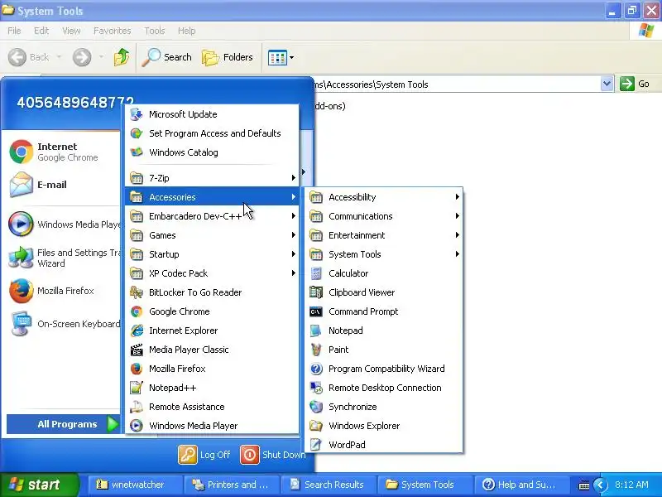Launch Mozilla Firefox from All Programs list
662x497 pixels.
212,369
